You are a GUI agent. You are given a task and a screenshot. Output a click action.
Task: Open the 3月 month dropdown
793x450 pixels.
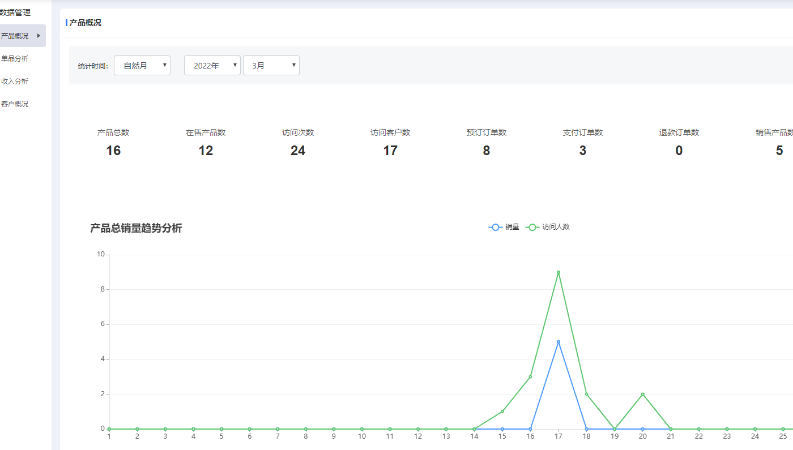click(x=271, y=65)
